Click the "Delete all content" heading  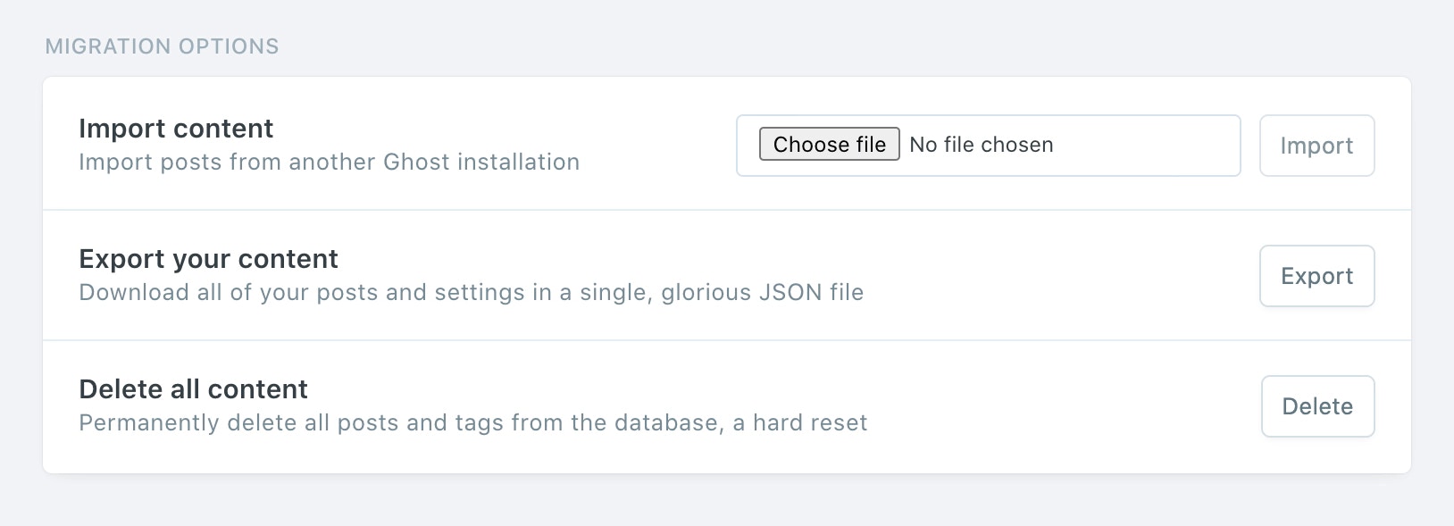(x=193, y=389)
